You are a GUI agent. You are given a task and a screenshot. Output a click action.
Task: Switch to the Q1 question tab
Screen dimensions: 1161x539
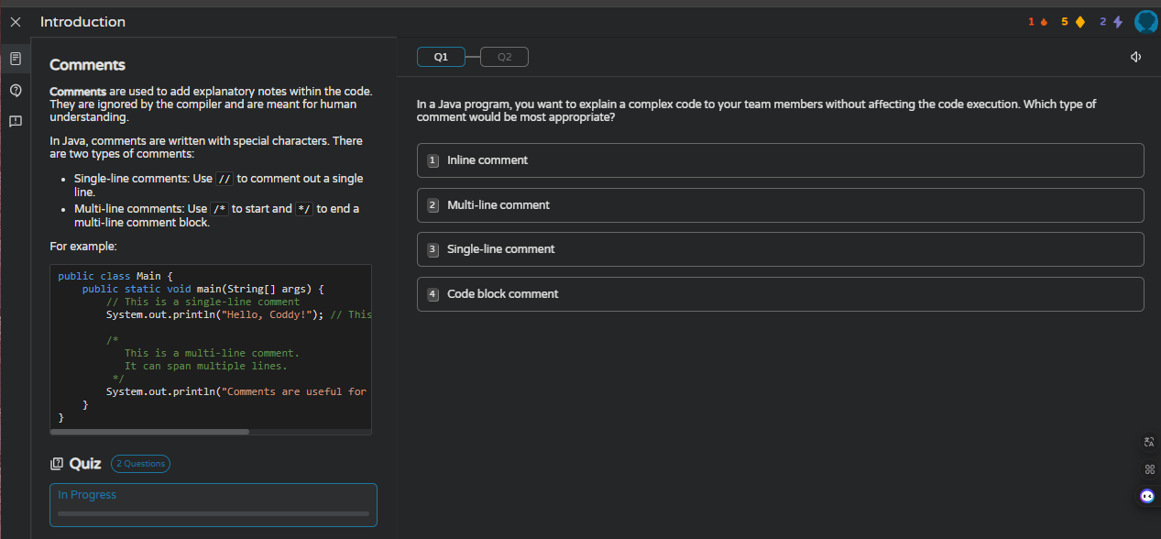(x=441, y=57)
